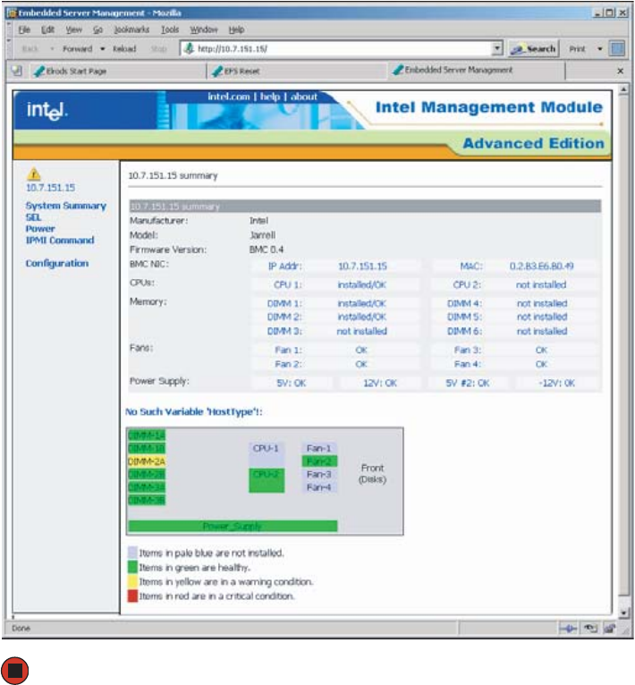This screenshot has height=685, width=635.
Task: Click the security lock status bar icon
Action: 609,629
